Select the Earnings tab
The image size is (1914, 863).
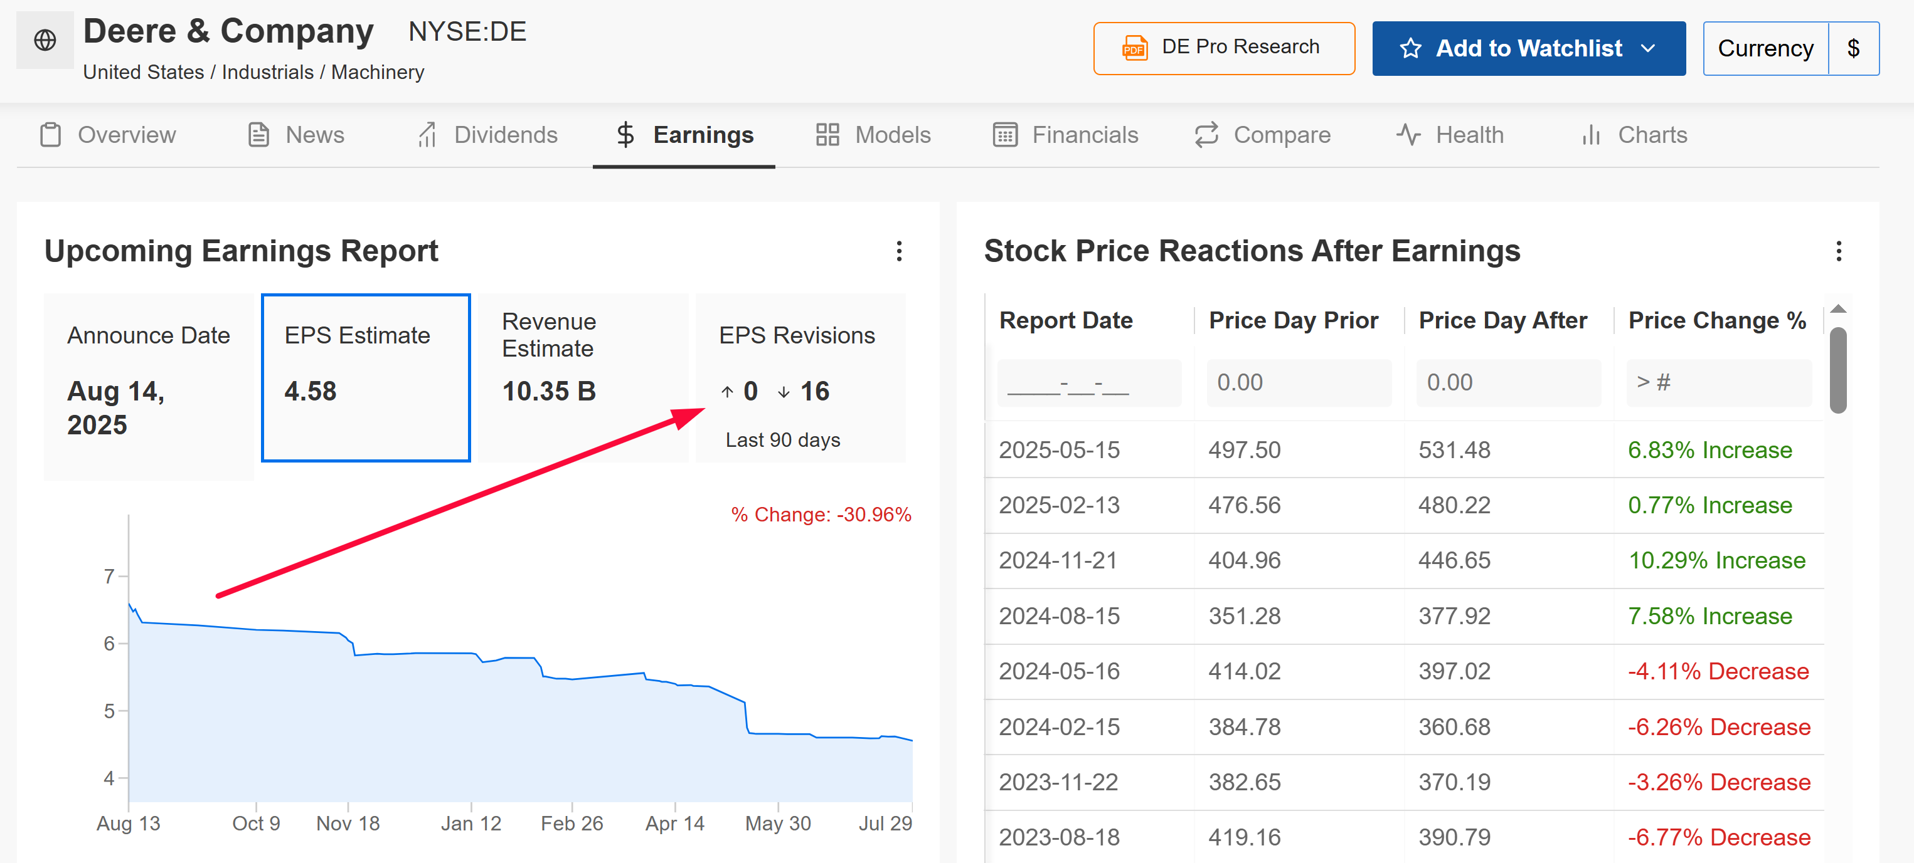[x=684, y=135]
